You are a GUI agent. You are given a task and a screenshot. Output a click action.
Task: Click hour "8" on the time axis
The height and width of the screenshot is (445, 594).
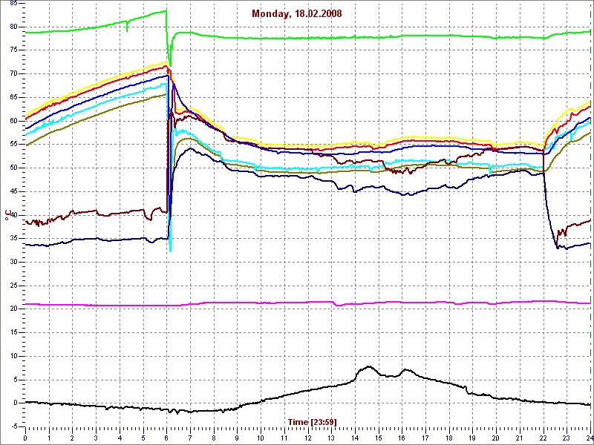coord(214,437)
